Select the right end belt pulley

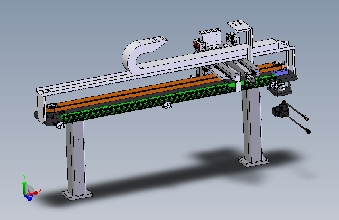[279, 64]
